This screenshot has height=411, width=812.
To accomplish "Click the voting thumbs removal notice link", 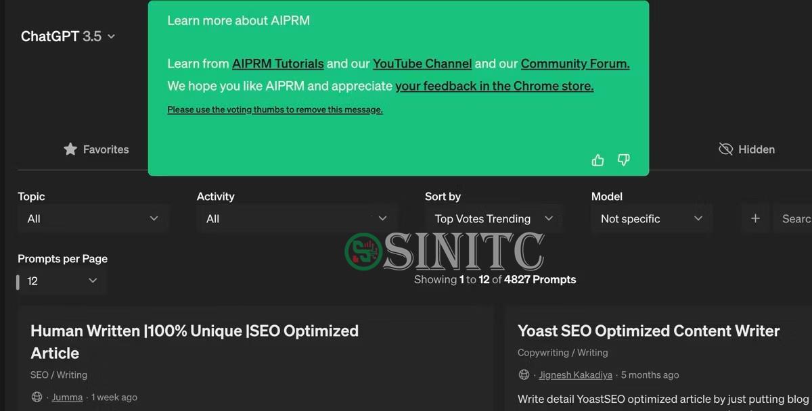I will (x=275, y=110).
